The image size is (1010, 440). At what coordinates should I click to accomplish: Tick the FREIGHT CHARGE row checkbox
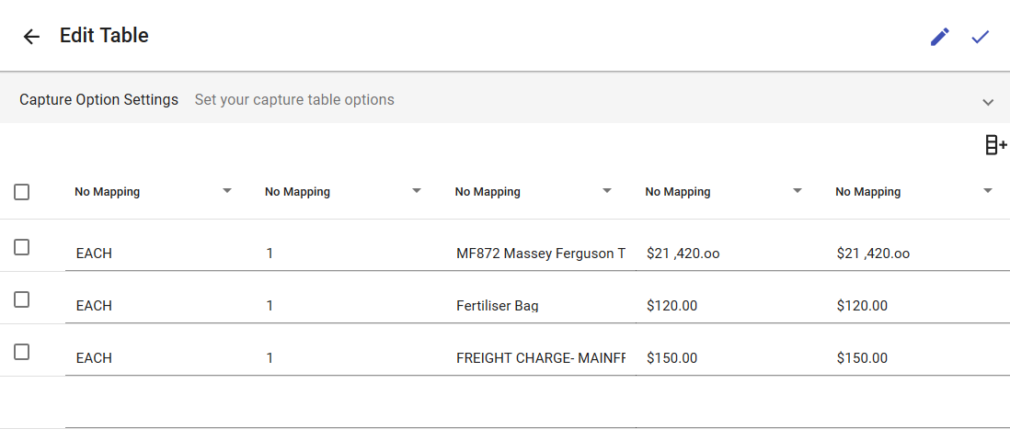(x=22, y=352)
